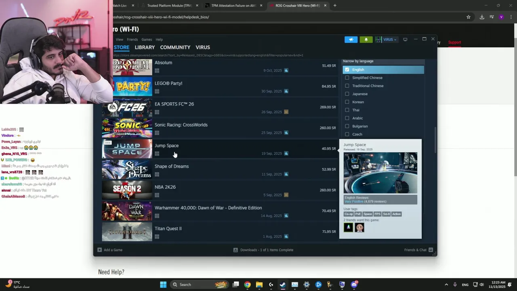Screen dimensions: 517x291
Task: Click the Steam announcements megaphone button
Action: click(351, 39)
